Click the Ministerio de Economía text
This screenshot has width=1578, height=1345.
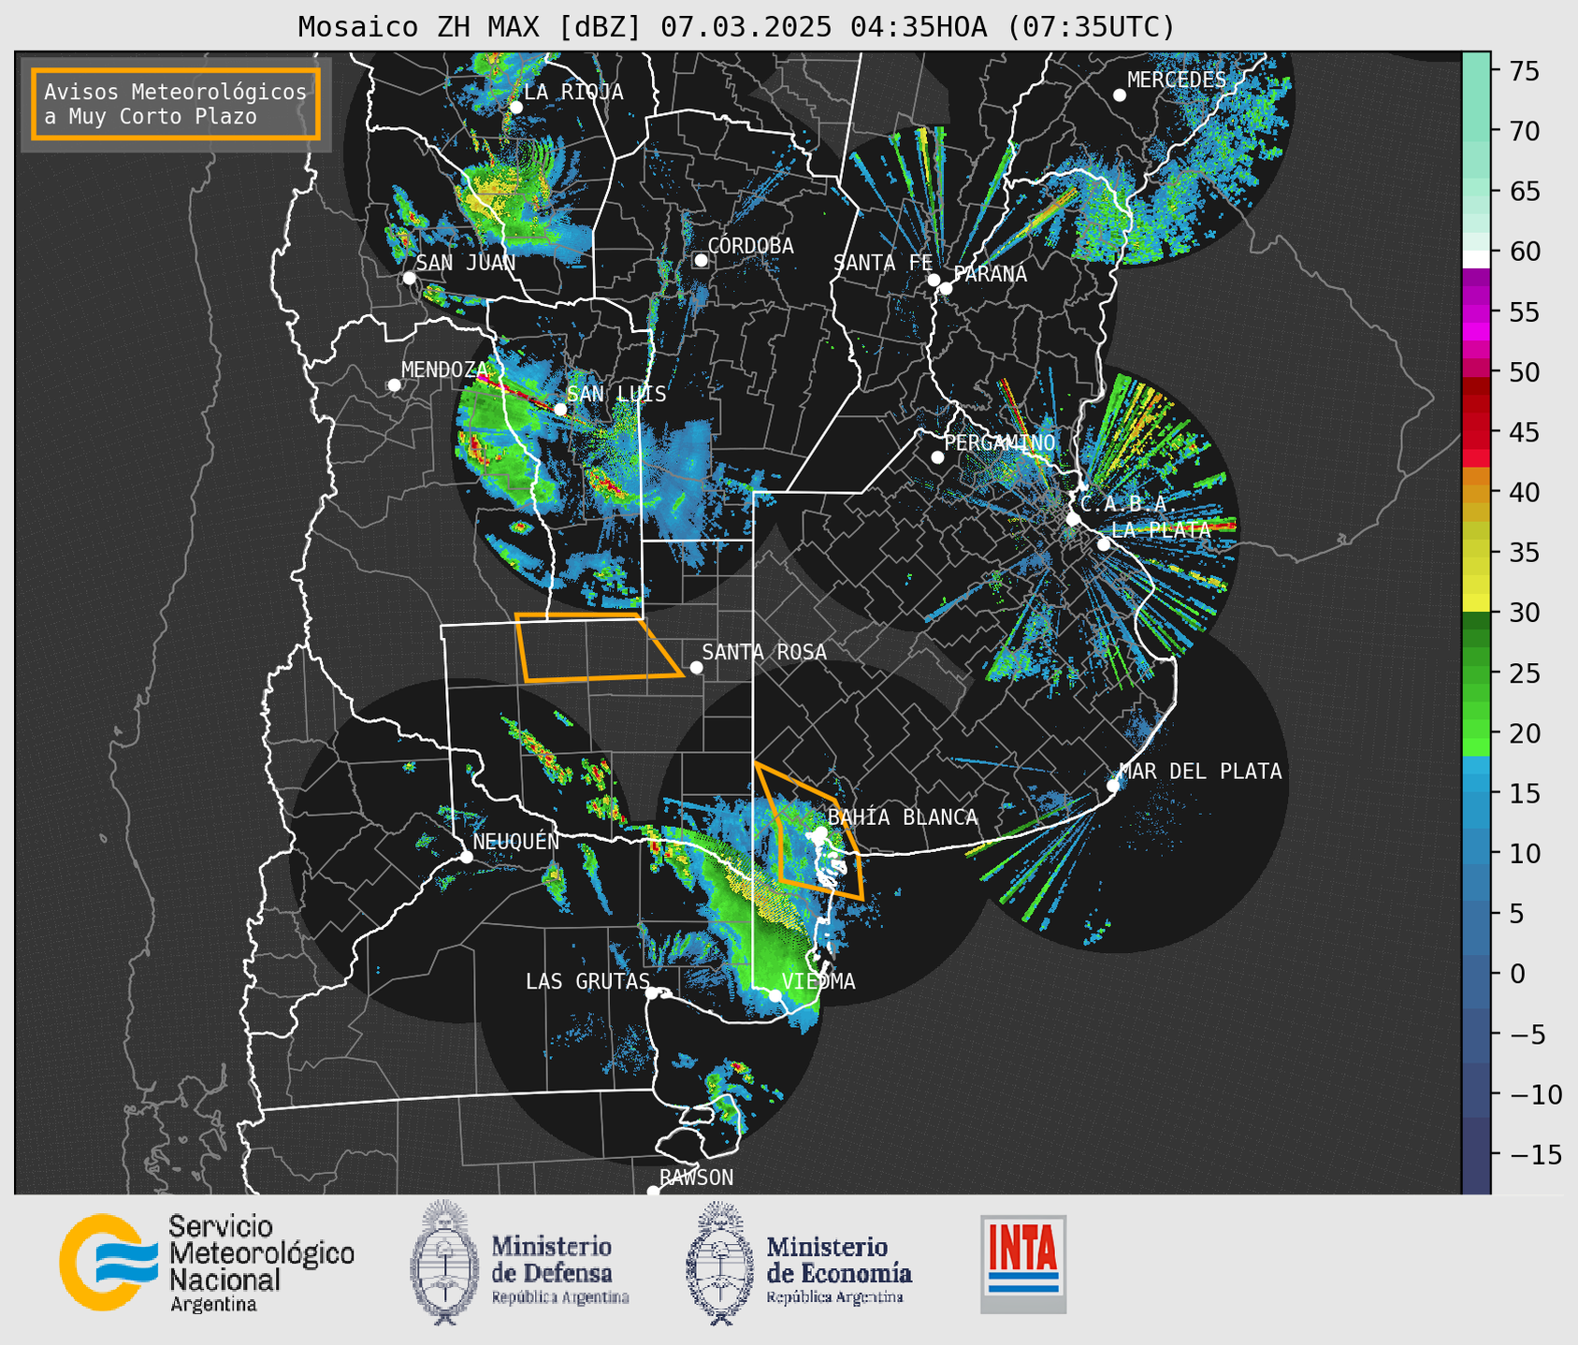[839, 1261]
